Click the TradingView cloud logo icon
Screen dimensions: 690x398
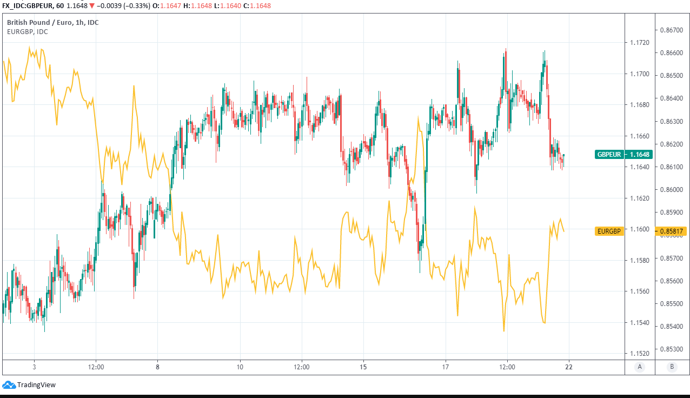pyautogui.click(x=9, y=384)
